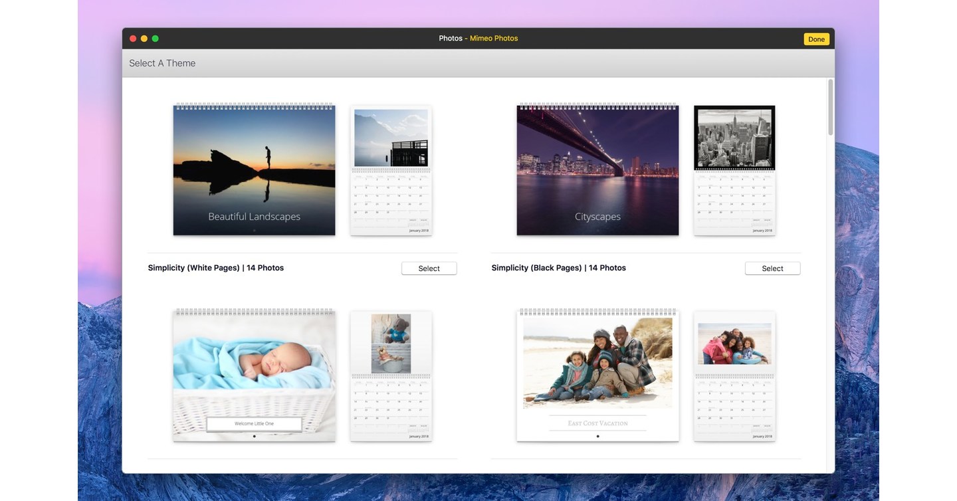Open the baby theme calendar page preview
Screen dimensions: 957x501
coord(391,376)
